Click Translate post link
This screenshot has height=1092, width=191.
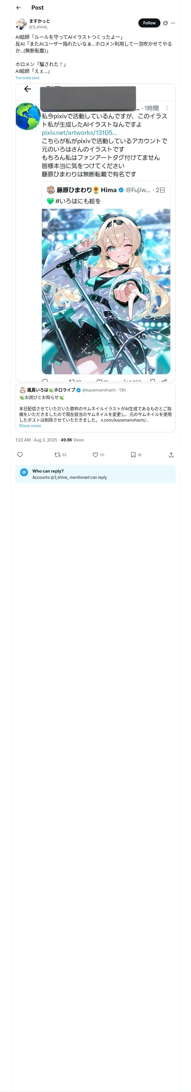27,78
